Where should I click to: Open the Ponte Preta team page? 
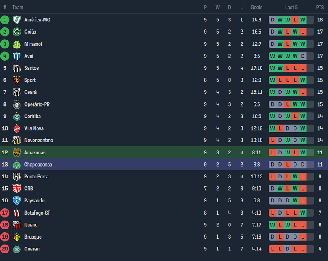36,177
